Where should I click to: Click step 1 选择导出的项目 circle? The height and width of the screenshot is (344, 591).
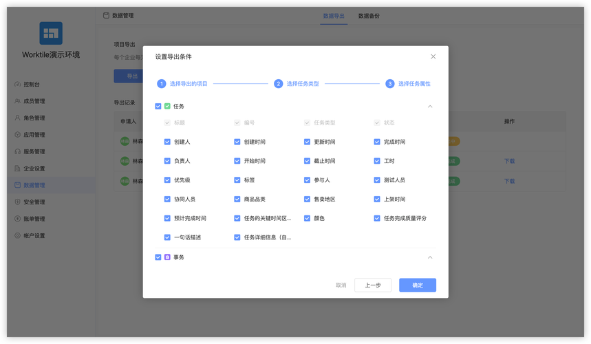click(161, 84)
